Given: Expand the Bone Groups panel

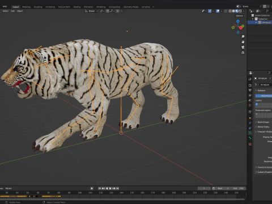Looking at the screenshot, I should coord(262,122).
